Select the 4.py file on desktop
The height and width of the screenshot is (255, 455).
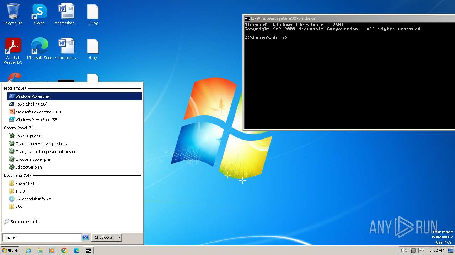93,49
